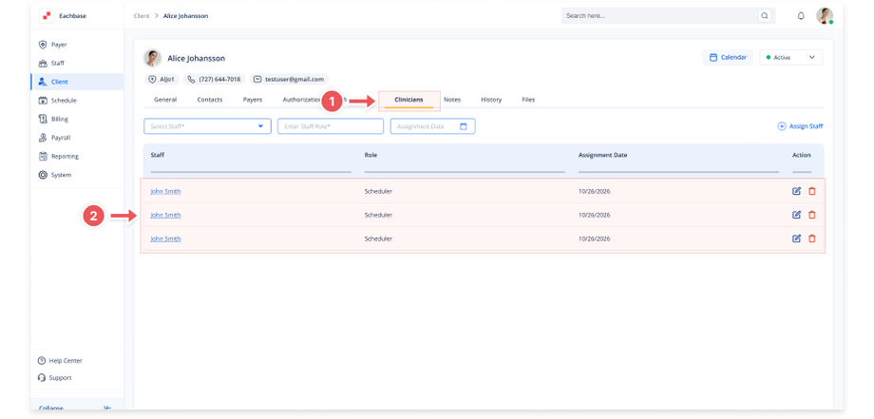
Task: Edit the first John Smith row
Action: 796,191
